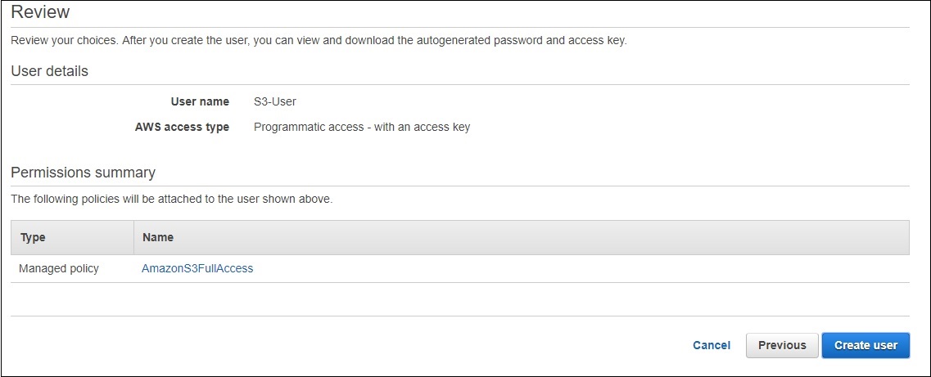Select the Managed policy table cell
This screenshot has width=931, height=377.
click(x=59, y=268)
